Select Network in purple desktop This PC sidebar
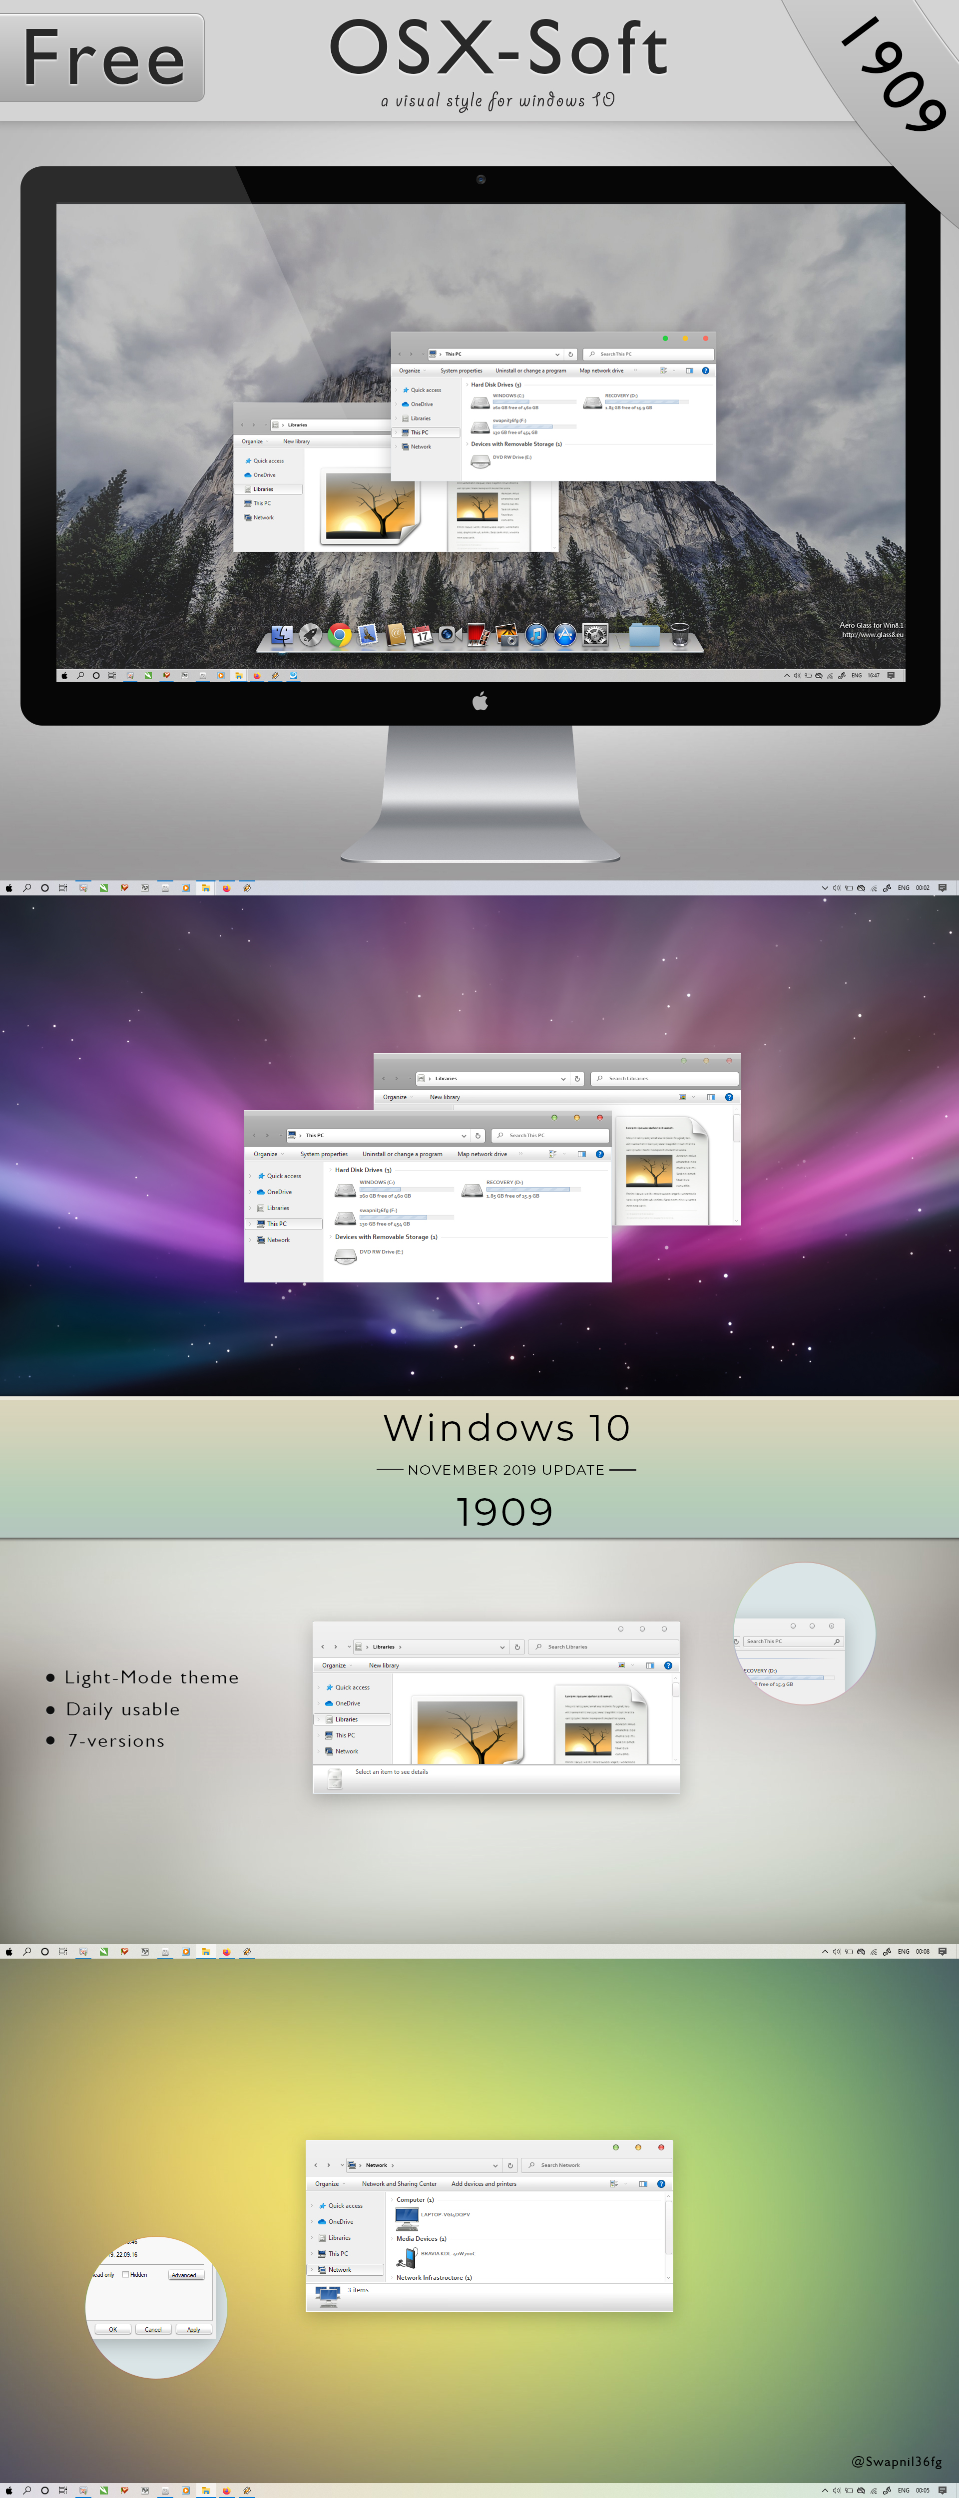Image resolution: width=959 pixels, height=2498 pixels. pos(278,1240)
